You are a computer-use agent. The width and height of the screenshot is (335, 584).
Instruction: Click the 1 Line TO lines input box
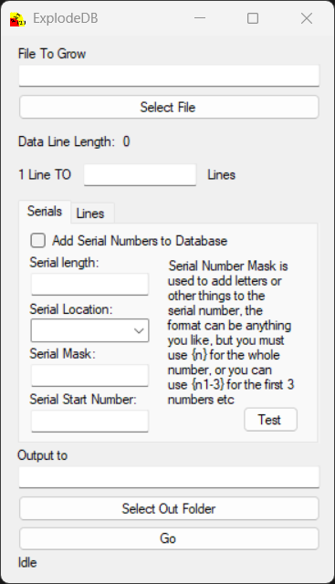pos(140,174)
